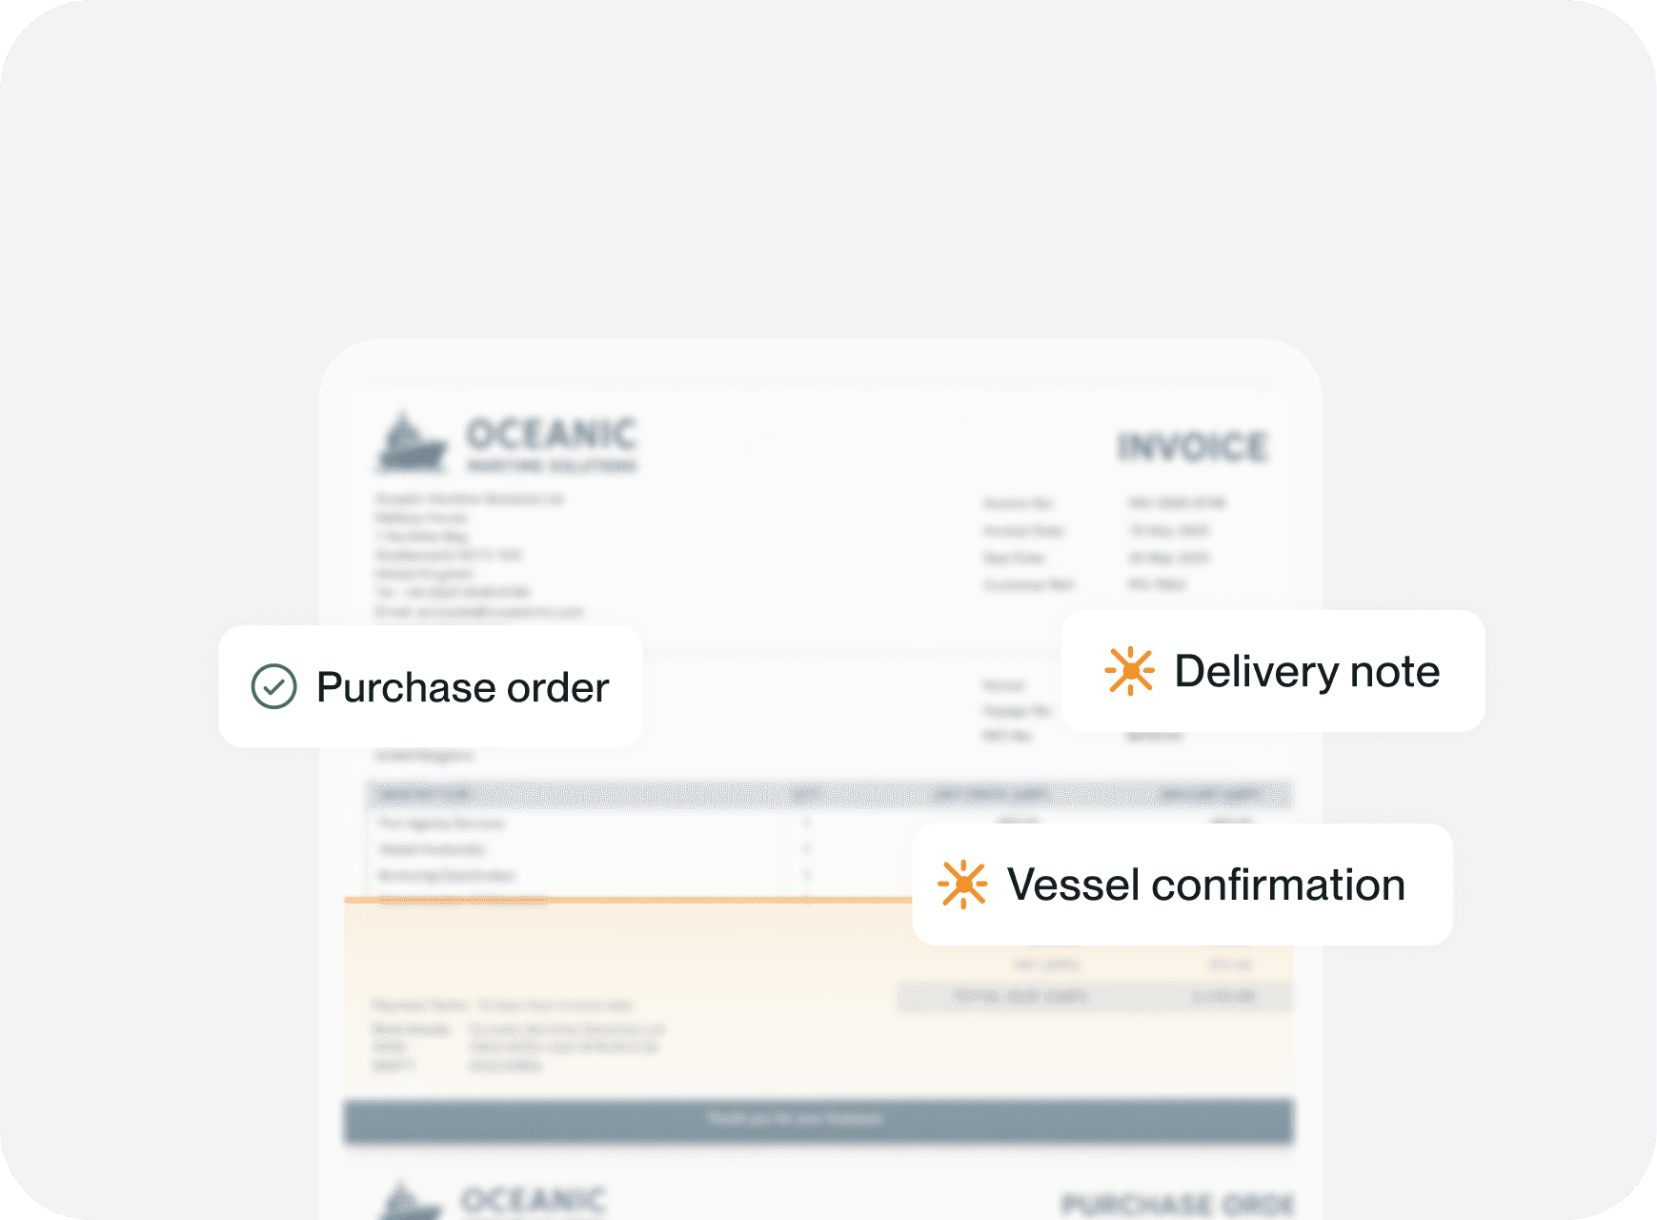Image resolution: width=1657 pixels, height=1220 pixels.
Task: Click the ship logo on the purchase order document
Action: pos(411,1200)
